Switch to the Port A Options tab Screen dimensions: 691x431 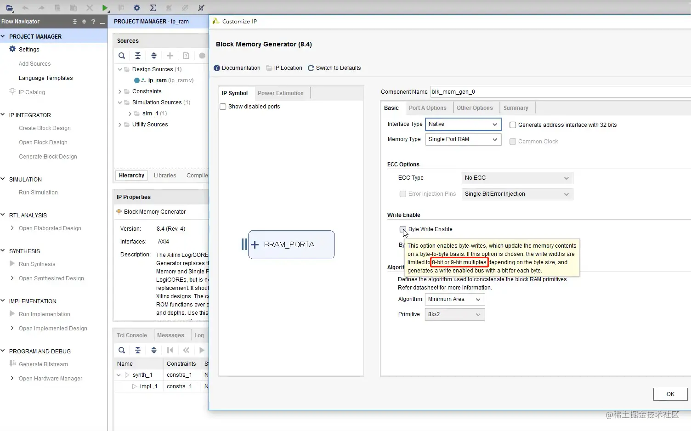428,108
